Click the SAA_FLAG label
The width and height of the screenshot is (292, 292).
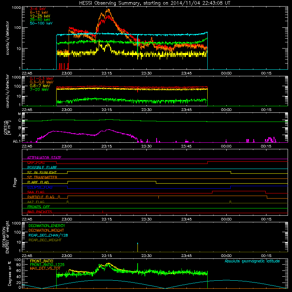click(x=36, y=192)
